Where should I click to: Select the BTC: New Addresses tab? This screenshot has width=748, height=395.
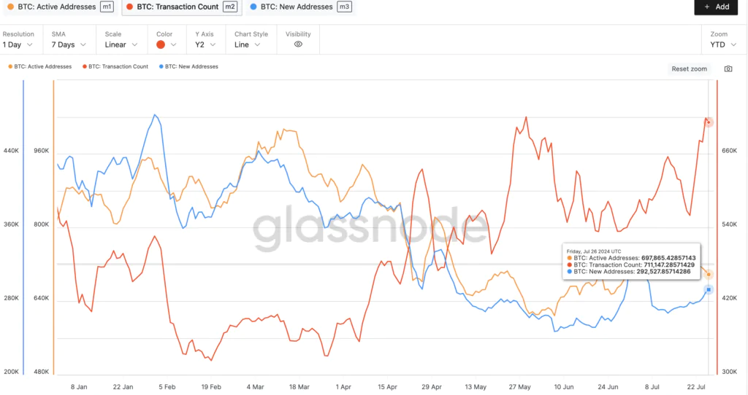295,7
